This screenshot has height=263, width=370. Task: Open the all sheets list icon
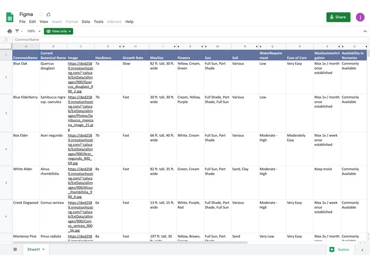(15, 249)
